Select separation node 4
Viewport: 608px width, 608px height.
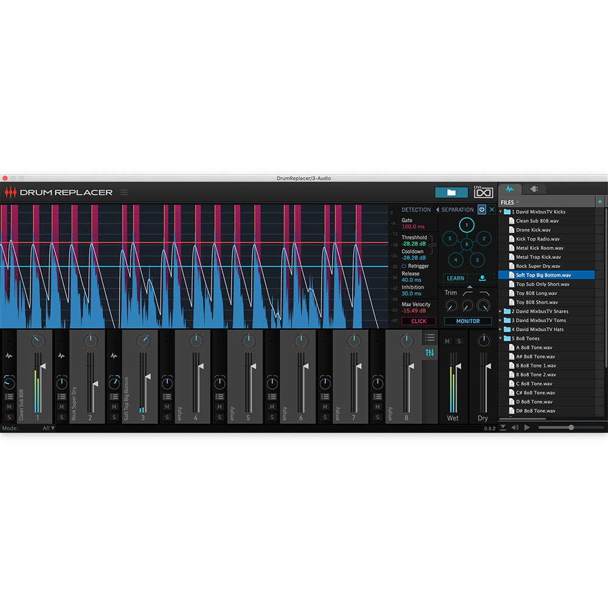(x=455, y=260)
